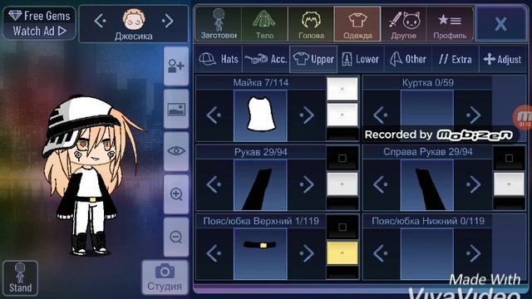Select the Other cape subcategory
Image resolution: width=532 pixels, height=299 pixels.
pyautogui.click(x=408, y=59)
